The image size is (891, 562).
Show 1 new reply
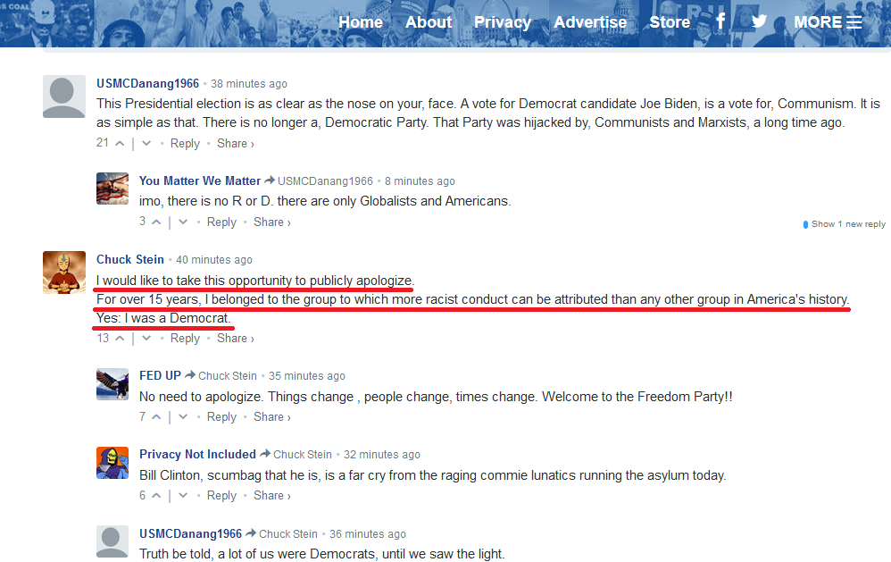pyautogui.click(x=845, y=224)
